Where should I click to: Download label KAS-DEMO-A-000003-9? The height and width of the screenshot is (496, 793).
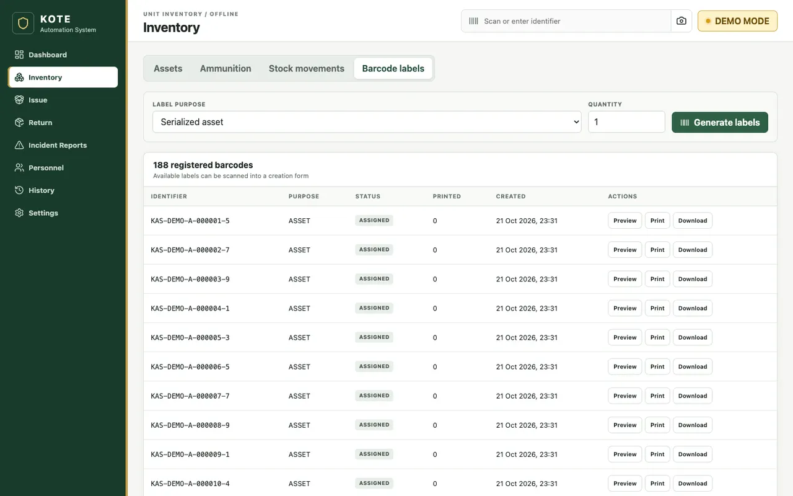coord(693,279)
